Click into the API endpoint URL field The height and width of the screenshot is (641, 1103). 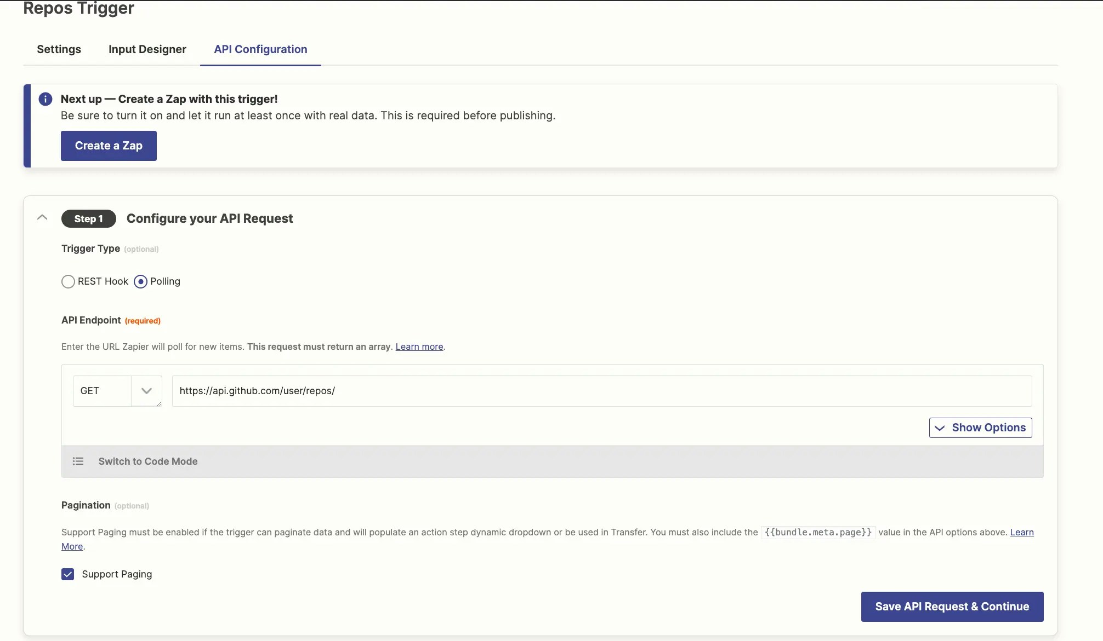tap(601, 391)
